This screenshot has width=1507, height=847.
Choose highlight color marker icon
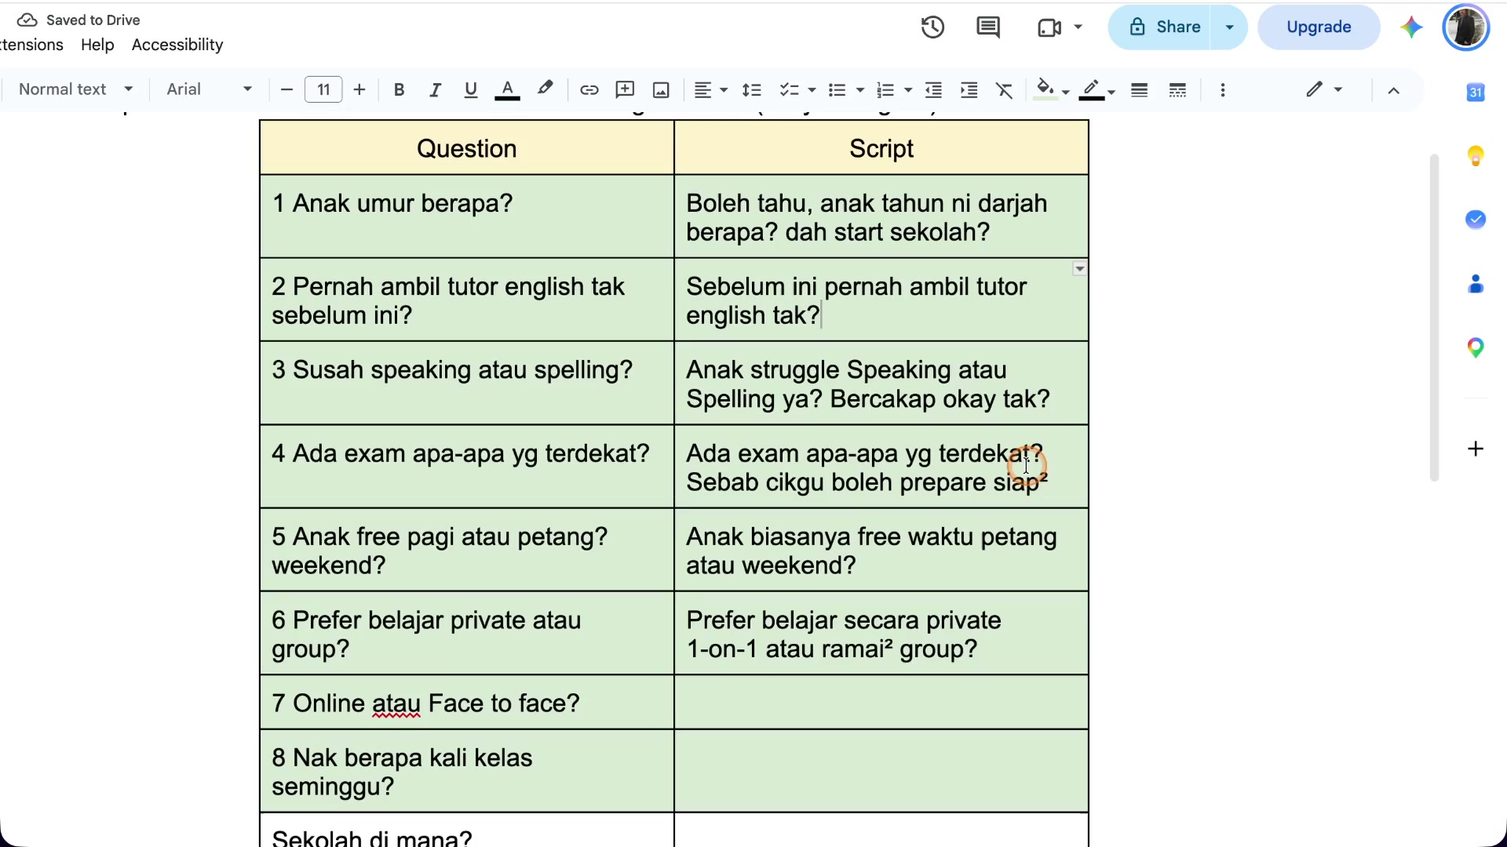pos(545,89)
